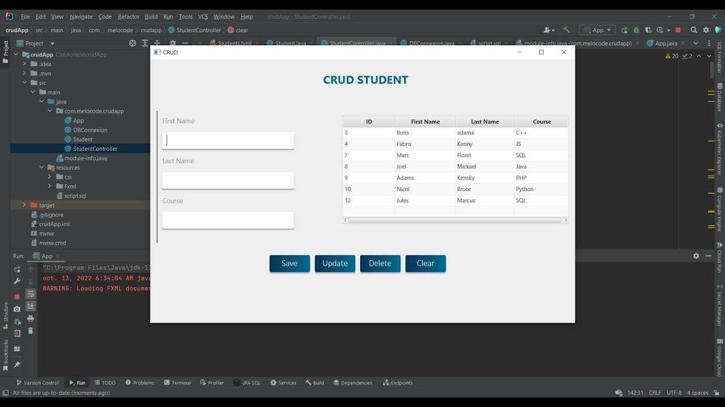Click the table's horizontal scrollbar
This screenshot has height=407, width=725.
[x=455, y=220]
